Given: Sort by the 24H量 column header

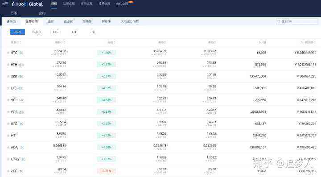Looking at the screenshot, I should point(262,42).
